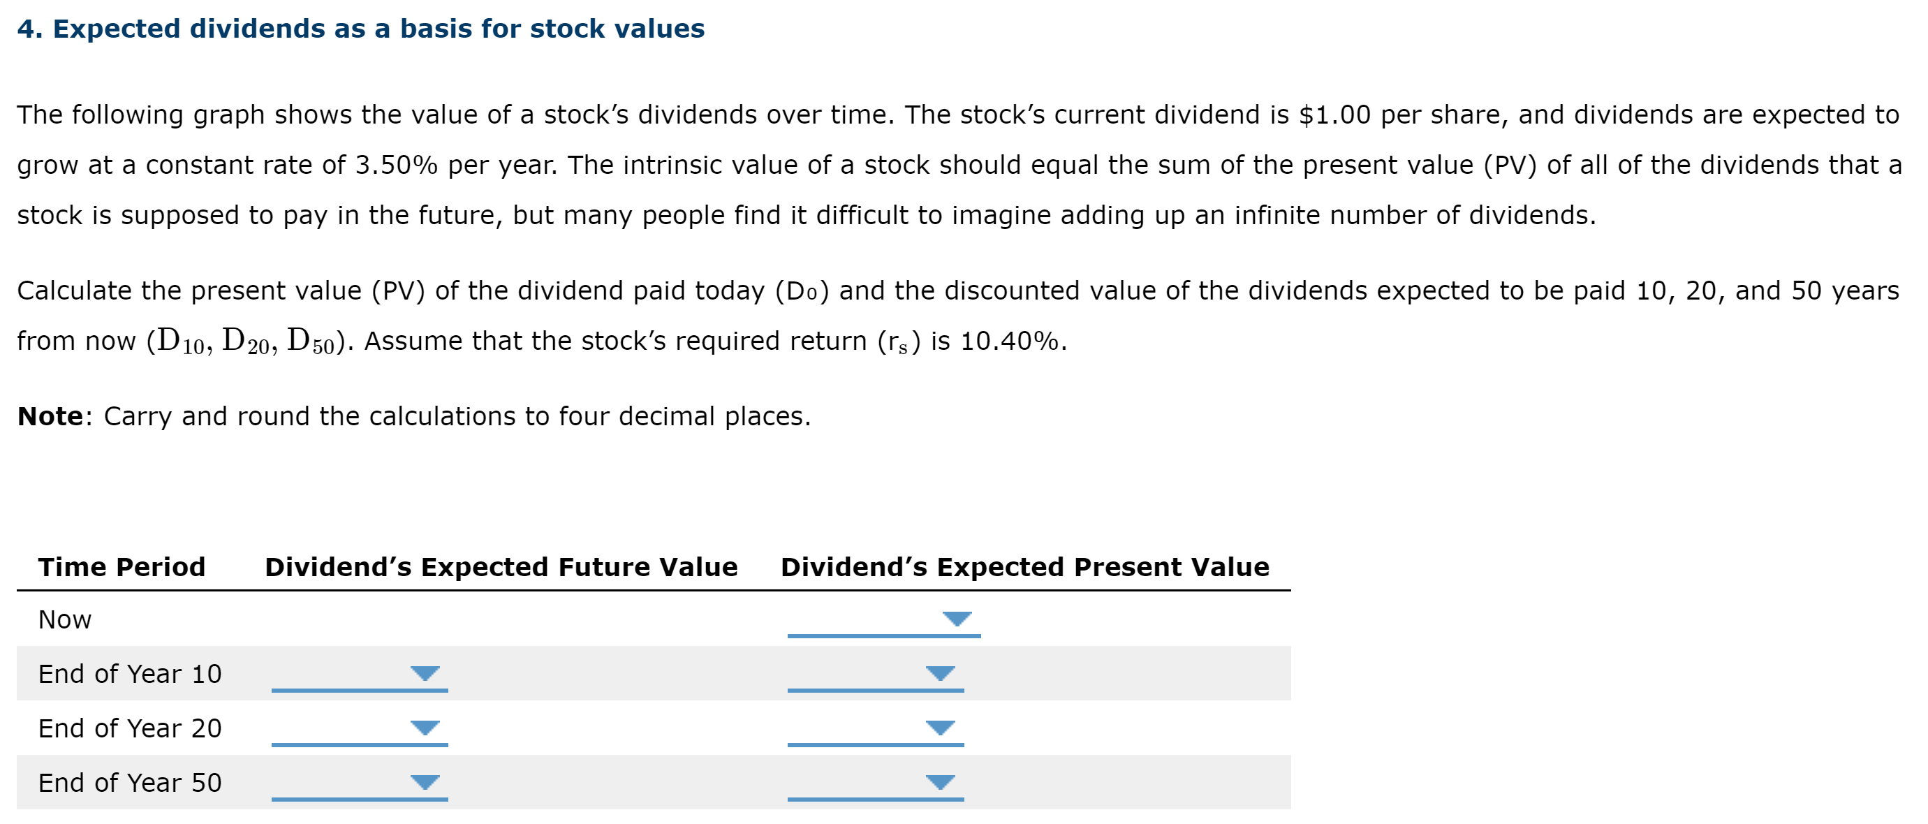Image resolution: width=1928 pixels, height=824 pixels.
Task: Select the End of Year 10 row
Action: [x=130, y=675]
